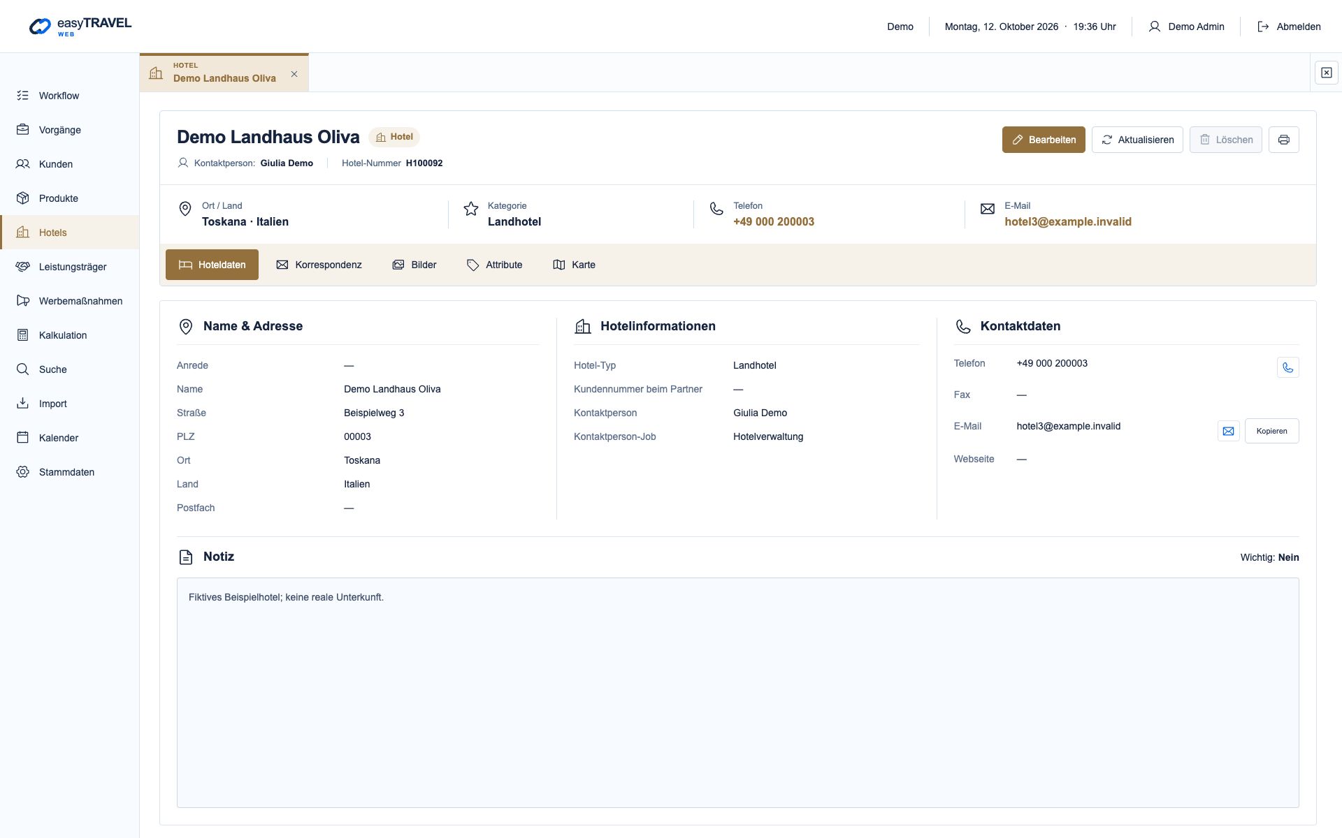Open Leistungsträger in the sidebar
The width and height of the screenshot is (1342, 838).
(70, 267)
